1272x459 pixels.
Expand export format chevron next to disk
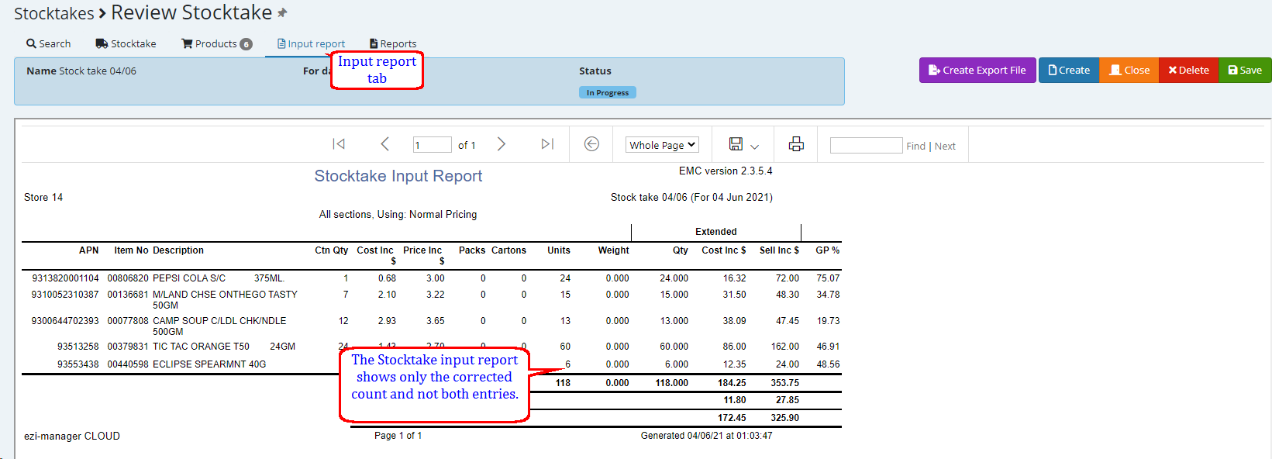pos(755,147)
